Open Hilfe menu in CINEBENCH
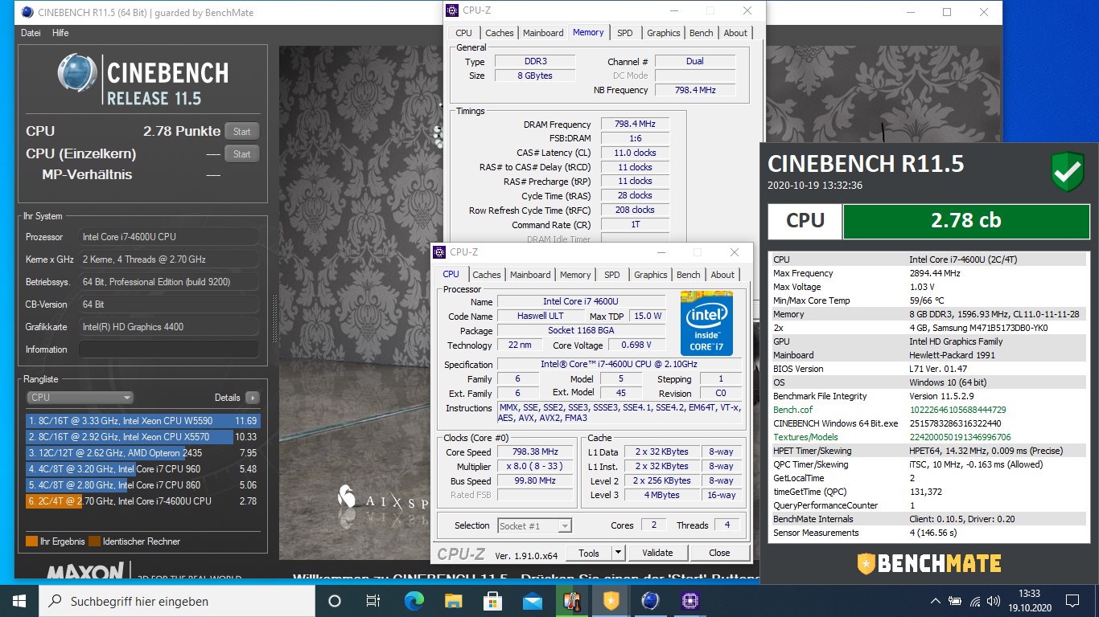Image resolution: width=1099 pixels, height=617 pixels. coord(60,33)
